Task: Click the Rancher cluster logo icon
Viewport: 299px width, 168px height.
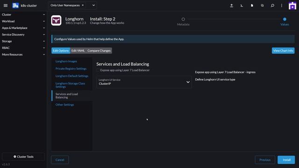Action: [x=15, y=6]
